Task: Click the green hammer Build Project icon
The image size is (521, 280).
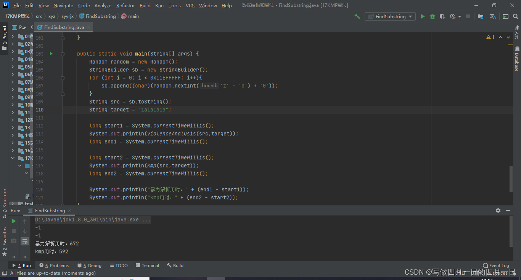Action: tap(357, 16)
